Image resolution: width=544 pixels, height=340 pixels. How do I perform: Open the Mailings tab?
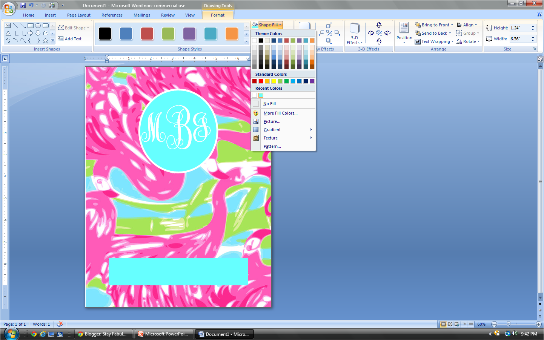[x=142, y=15]
